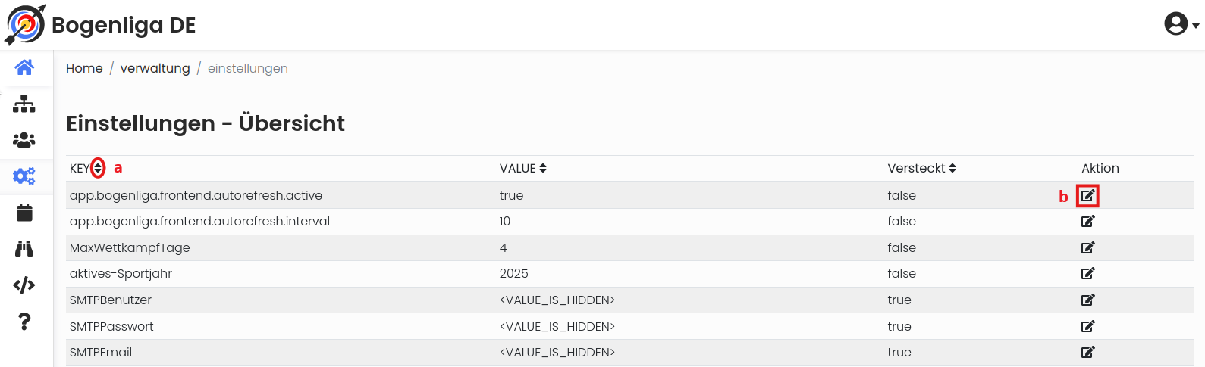Edit the SMTPBenutzer setting
The image size is (1205, 367).
[x=1088, y=300]
